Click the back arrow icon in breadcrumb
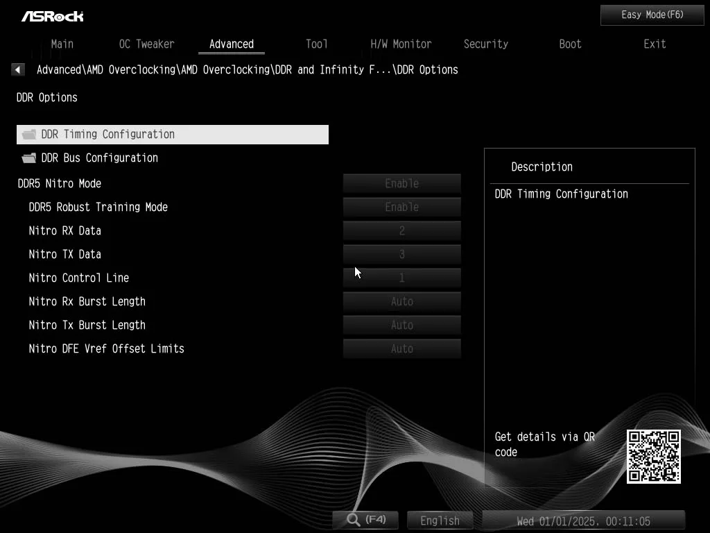The width and height of the screenshot is (710, 533). pyautogui.click(x=17, y=70)
